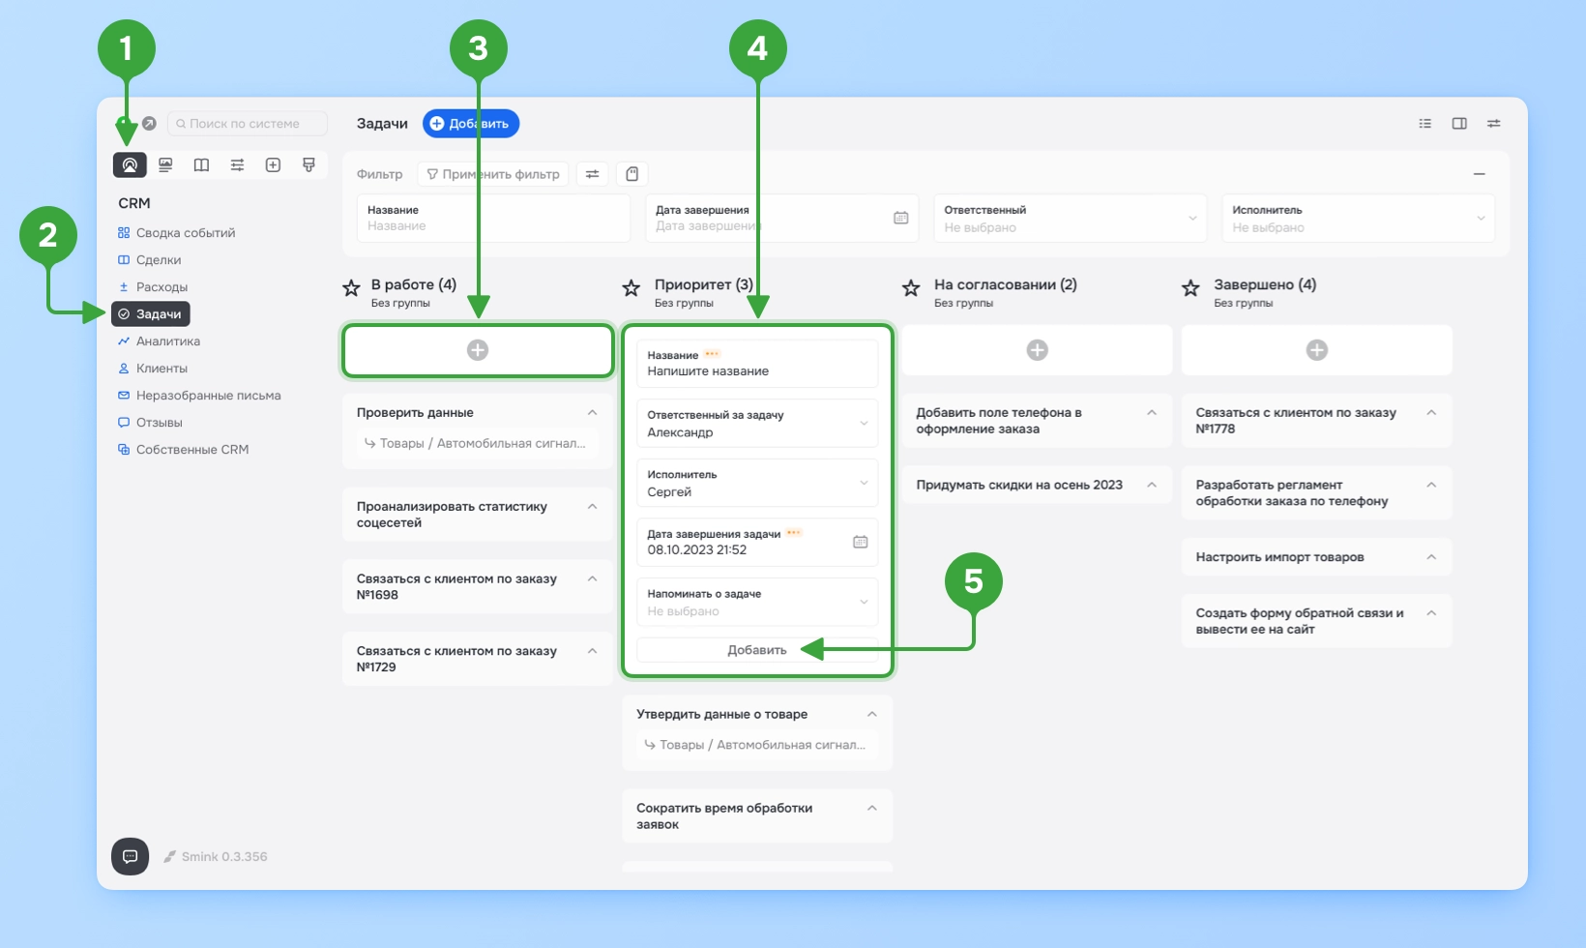Screen dimensions: 1586x948
Task: Switch to split panel view icon
Action: 1459,124
